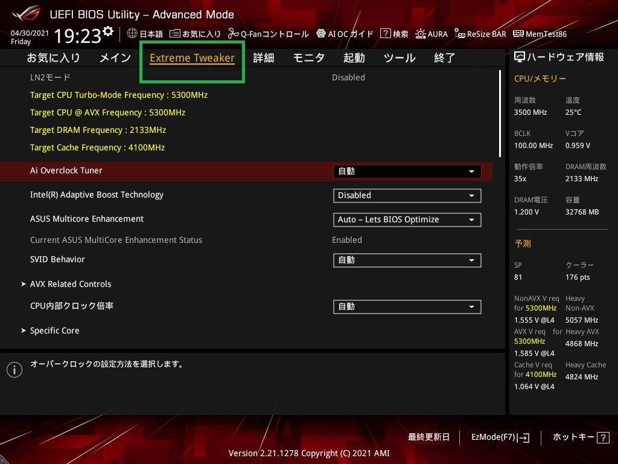618x464 pixels.
Task: Click the 25°C temperature value
Action: [x=573, y=112]
